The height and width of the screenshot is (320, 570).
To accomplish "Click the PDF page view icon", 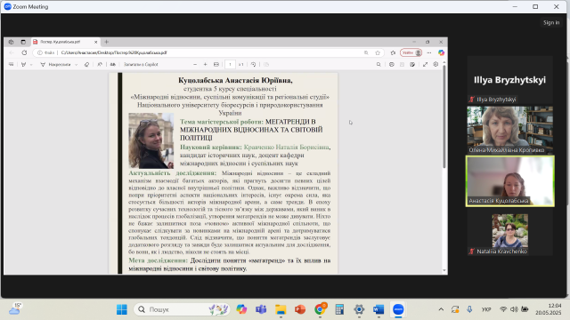I will (266, 64).
